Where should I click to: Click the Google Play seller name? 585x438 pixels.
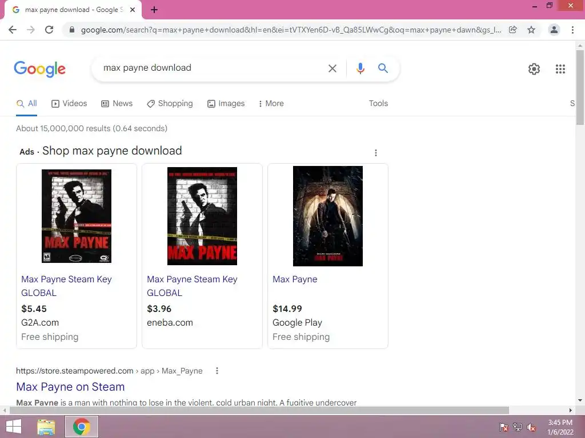(297, 323)
